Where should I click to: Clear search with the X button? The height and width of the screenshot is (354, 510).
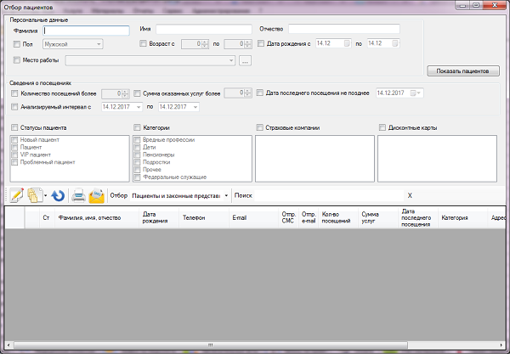[x=410, y=195]
